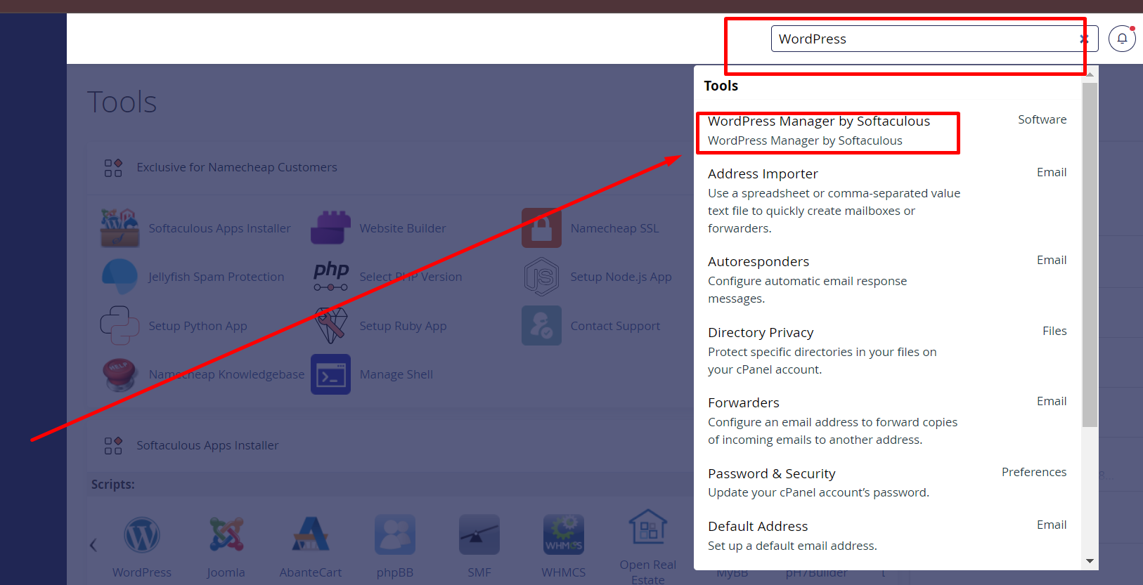Image resolution: width=1143 pixels, height=585 pixels.
Task: Open the Contact Support icon
Action: coord(541,325)
